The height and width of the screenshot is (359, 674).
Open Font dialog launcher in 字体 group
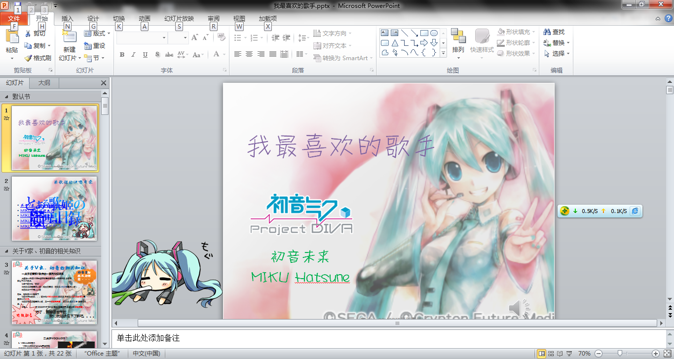pos(225,71)
